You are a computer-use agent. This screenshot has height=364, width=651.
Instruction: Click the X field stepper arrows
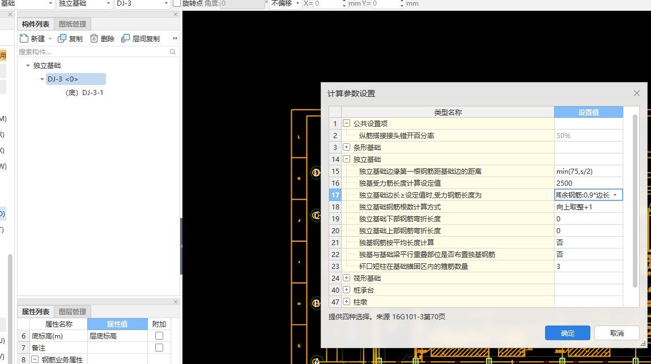pyautogui.click(x=344, y=3)
